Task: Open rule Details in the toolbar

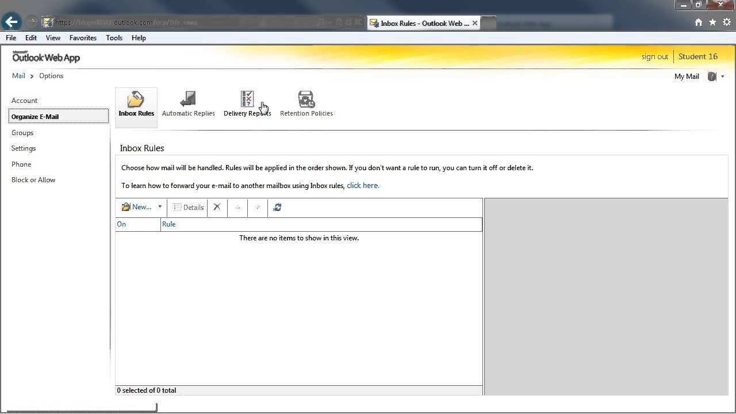Action: click(189, 208)
